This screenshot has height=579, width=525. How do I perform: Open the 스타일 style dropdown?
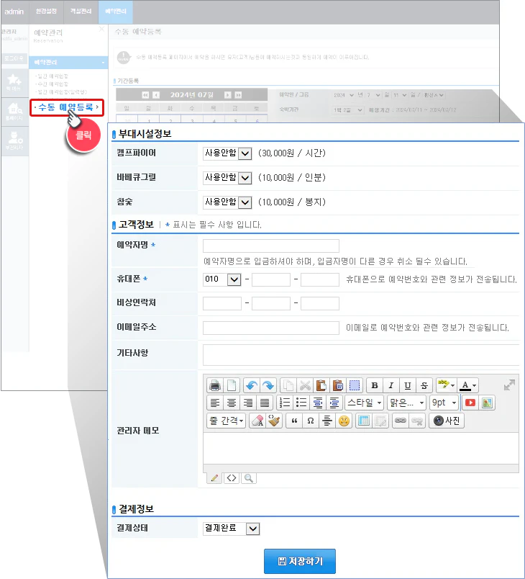click(364, 403)
